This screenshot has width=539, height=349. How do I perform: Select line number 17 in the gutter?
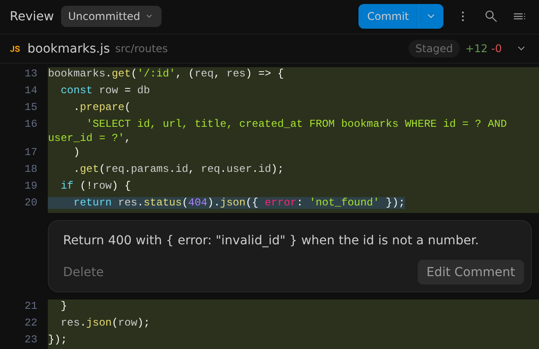point(31,152)
